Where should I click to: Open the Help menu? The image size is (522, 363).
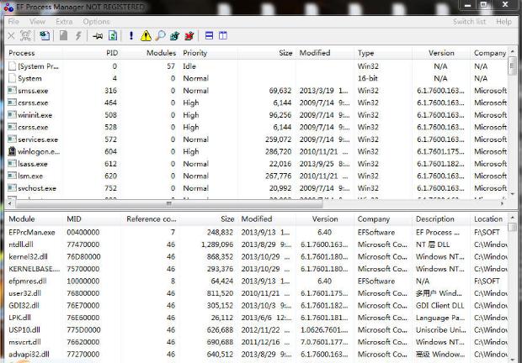point(503,21)
